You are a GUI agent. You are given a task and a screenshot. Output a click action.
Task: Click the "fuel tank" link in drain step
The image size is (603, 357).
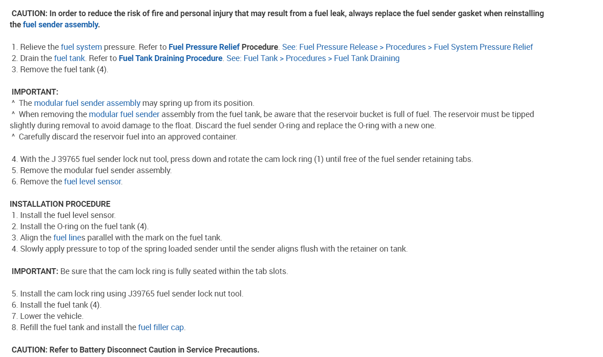pyautogui.click(x=69, y=58)
